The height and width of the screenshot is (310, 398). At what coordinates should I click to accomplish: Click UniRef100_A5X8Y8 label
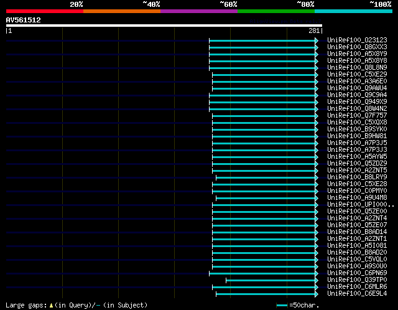pyautogui.click(x=357, y=61)
